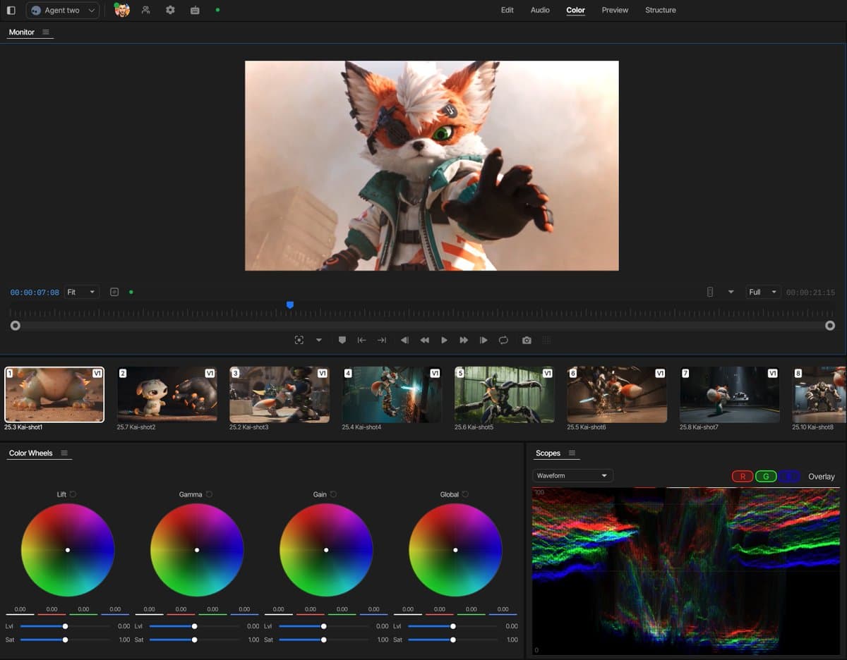
Task: Expand the arrow next to the device frame icon
Action: 731,292
